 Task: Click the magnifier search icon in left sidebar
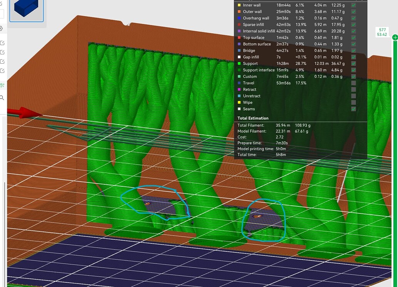tap(2, 98)
